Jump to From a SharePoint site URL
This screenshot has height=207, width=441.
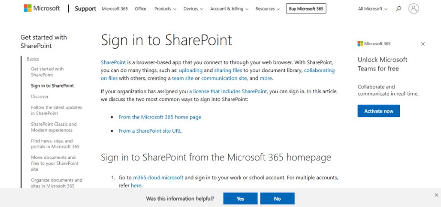(150, 131)
